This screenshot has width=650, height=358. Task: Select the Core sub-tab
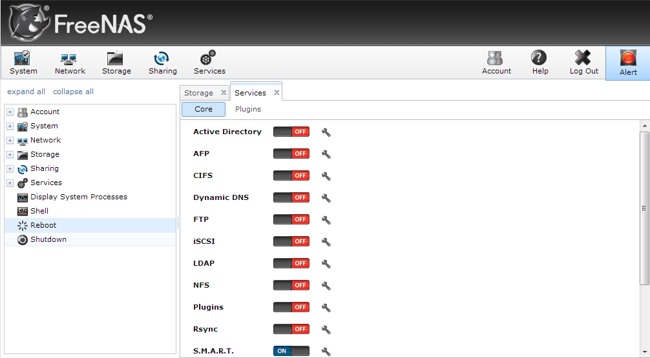[204, 109]
